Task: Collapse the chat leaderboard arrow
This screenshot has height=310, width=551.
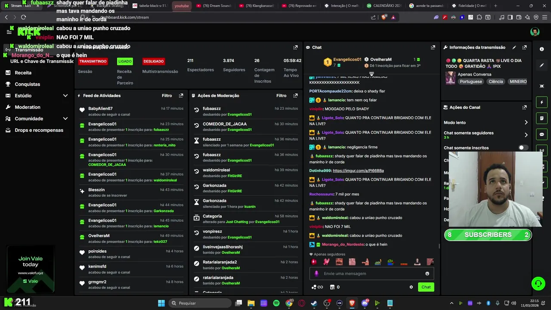Action: click(x=371, y=74)
